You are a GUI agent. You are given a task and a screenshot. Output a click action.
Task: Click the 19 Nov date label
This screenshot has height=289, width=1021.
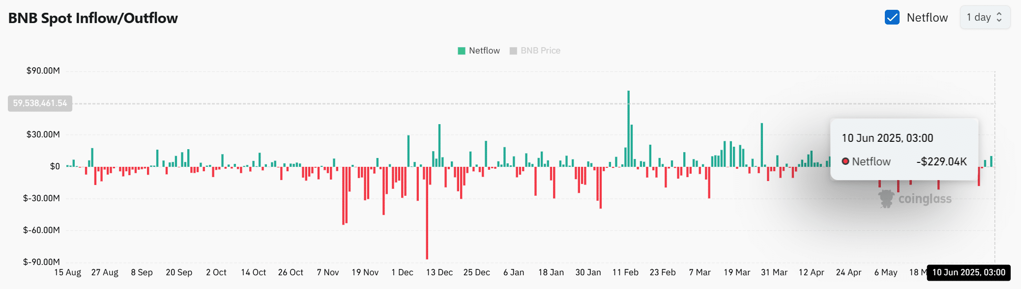(x=365, y=272)
